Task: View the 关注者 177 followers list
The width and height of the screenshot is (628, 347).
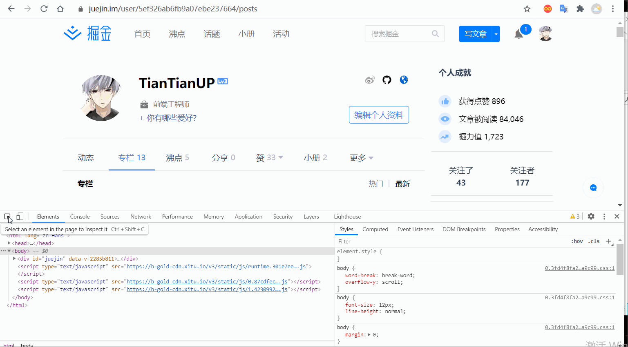Action: click(522, 177)
